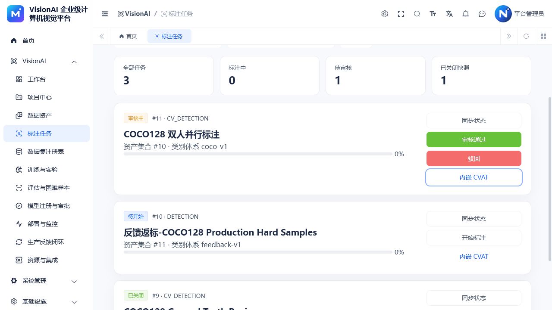Click progress bar of COCO128 双人并行标注
552x310 pixels.
click(x=258, y=154)
